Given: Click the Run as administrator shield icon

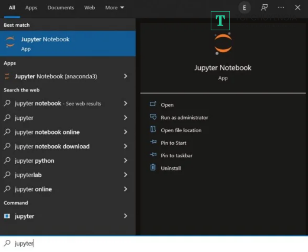Looking at the screenshot, I should click(x=153, y=117).
